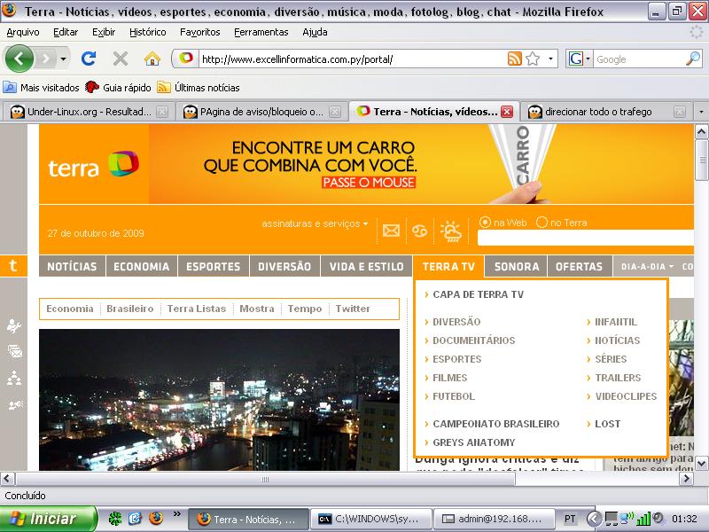
Task: Click the top person icon in left sidebar
Action: (x=14, y=325)
